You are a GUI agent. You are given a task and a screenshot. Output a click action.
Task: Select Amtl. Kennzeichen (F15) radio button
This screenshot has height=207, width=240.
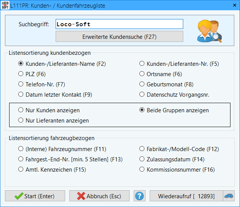click(21, 170)
